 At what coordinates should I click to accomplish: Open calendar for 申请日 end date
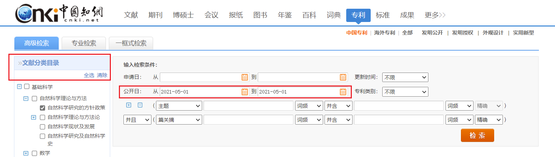343,77
